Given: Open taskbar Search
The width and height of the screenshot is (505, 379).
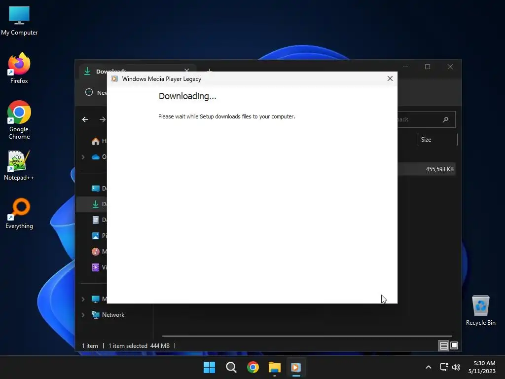Looking at the screenshot, I should coord(231,367).
